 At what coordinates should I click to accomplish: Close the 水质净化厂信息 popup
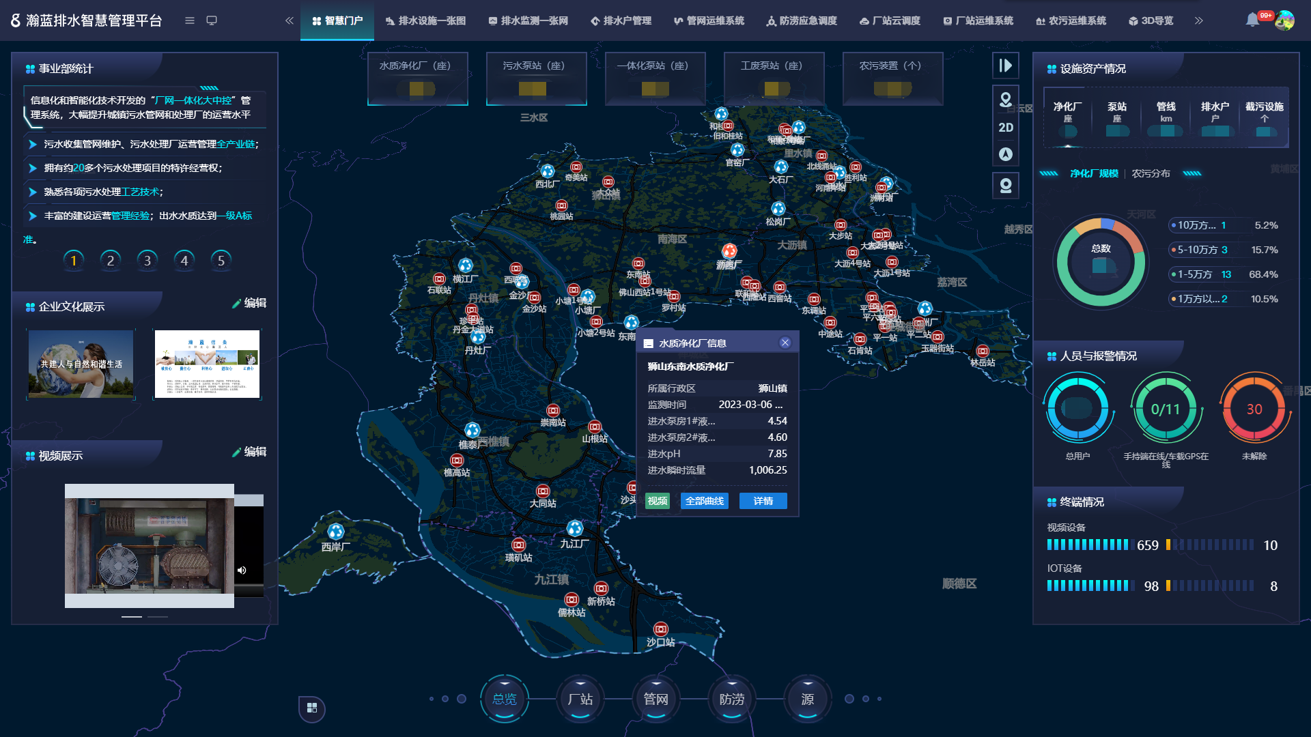point(785,343)
